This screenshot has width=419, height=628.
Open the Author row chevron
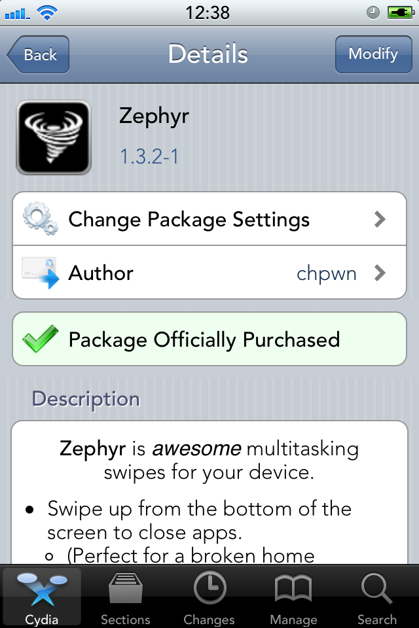(380, 273)
